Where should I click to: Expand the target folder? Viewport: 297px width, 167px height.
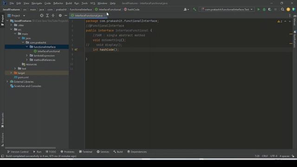point(11,73)
